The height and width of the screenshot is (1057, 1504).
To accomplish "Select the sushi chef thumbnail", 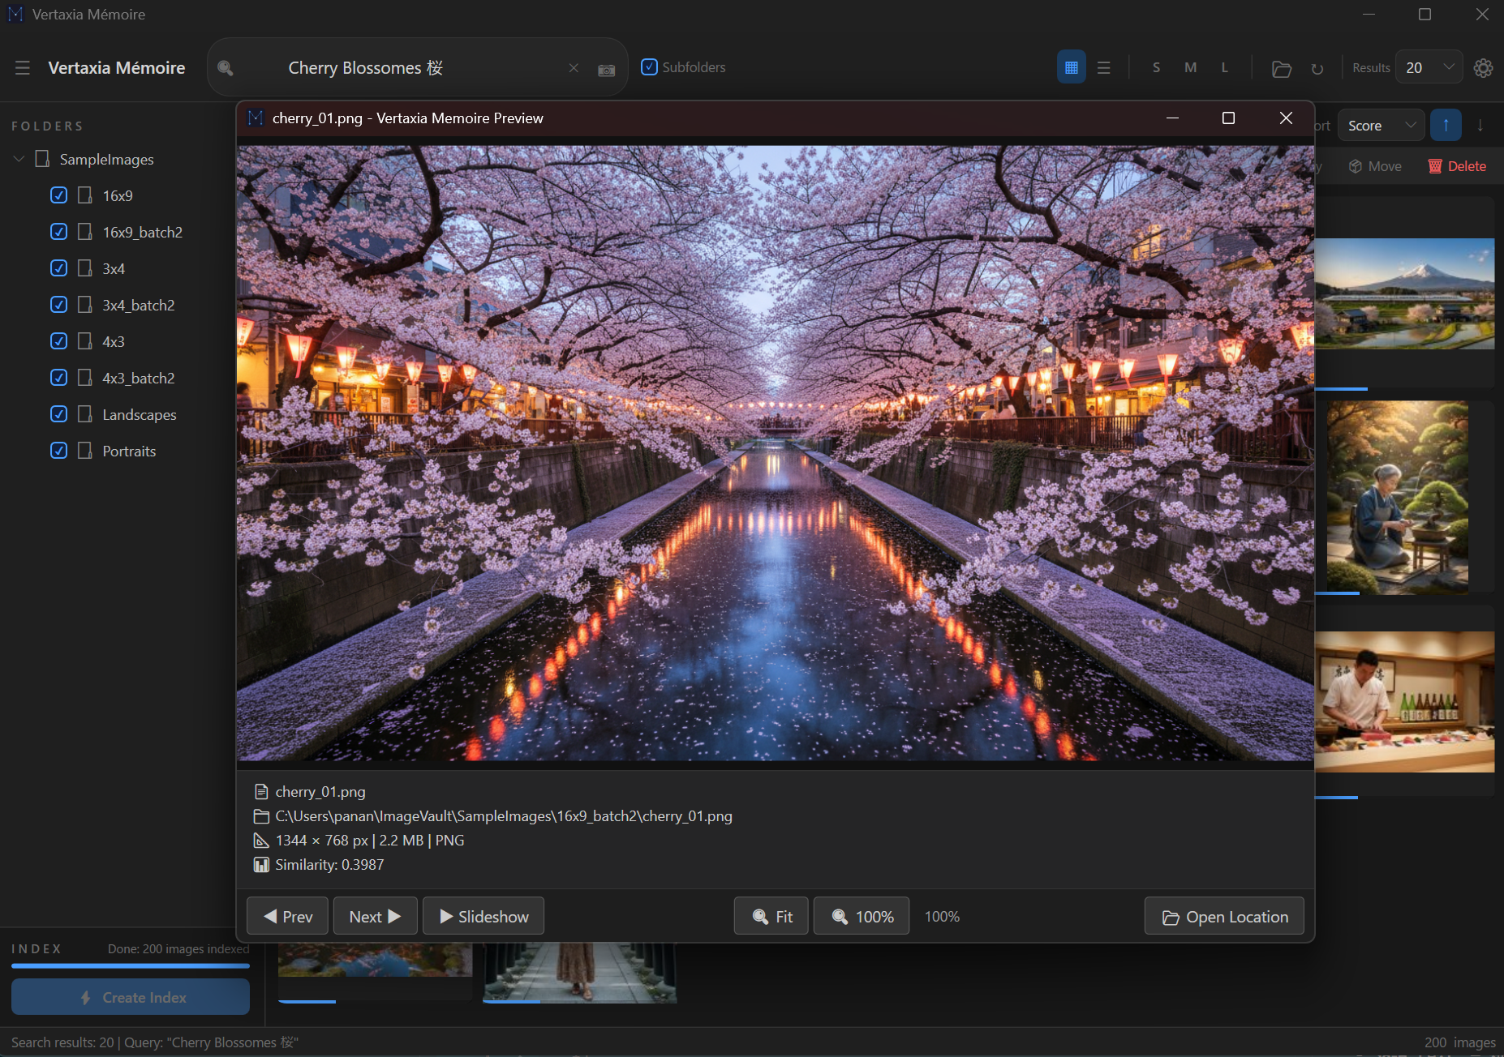I will 1403,701.
